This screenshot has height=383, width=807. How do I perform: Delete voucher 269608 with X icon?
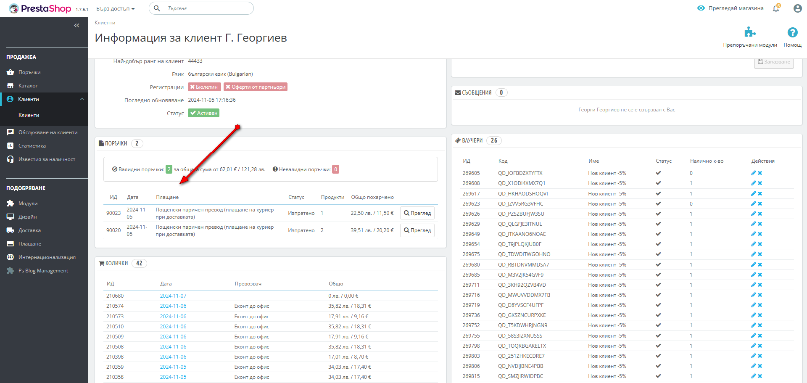(x=760, y=183)
